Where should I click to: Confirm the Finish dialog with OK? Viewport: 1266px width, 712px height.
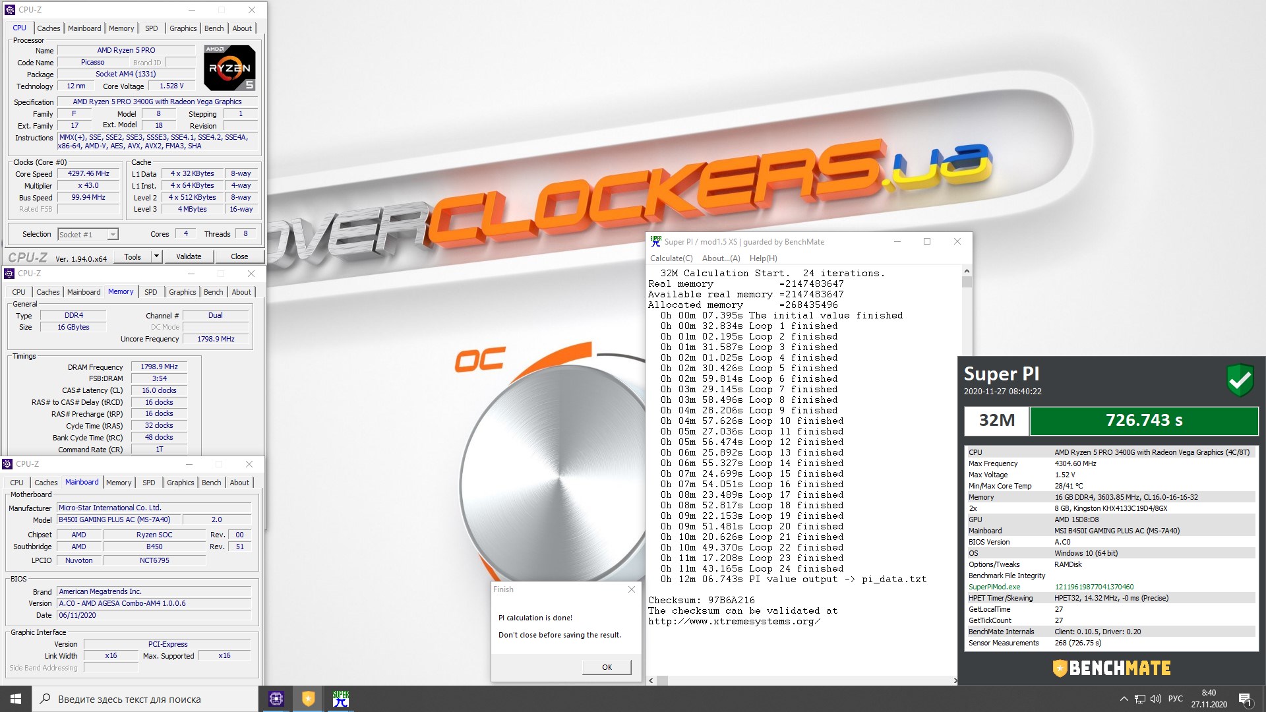[x=607, y=667]
